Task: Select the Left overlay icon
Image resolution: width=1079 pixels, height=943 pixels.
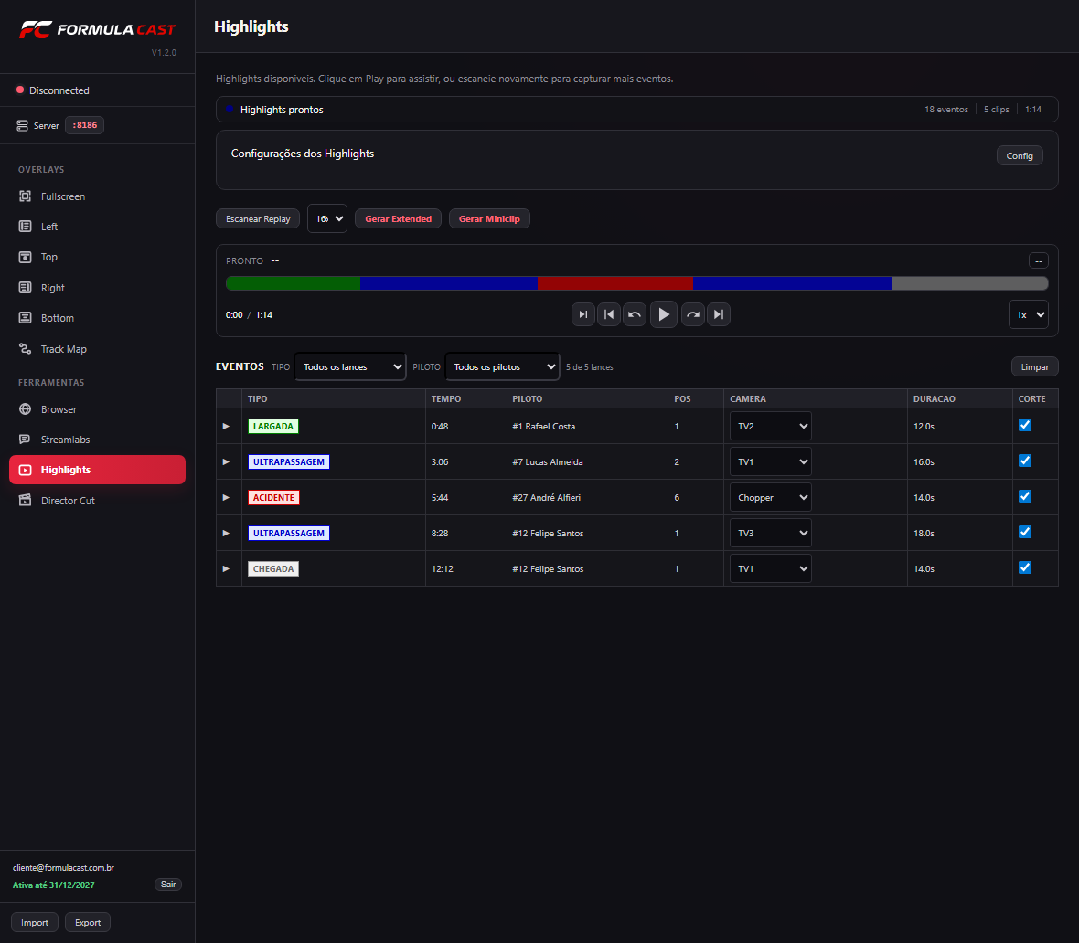Action: (x=25, y=227)
